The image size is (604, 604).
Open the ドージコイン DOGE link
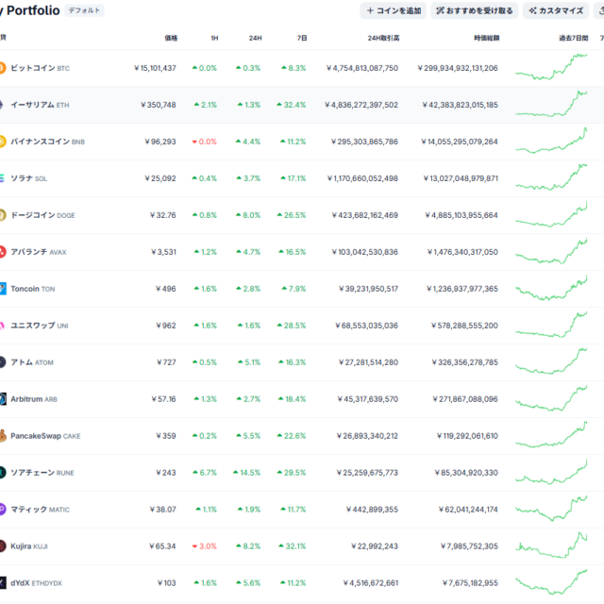(42, 215)
